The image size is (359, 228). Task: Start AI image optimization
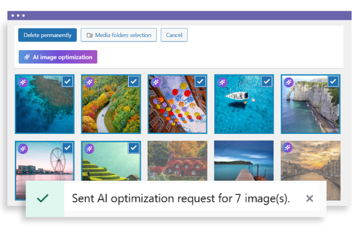pos(58,57)
